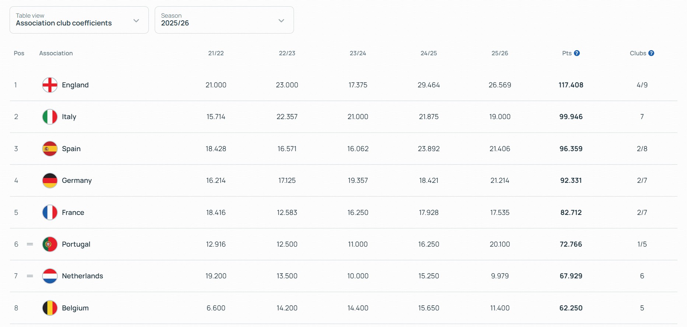Click the Germany flag icon
This screenshot has width=687, height=327.
point(50,181)
